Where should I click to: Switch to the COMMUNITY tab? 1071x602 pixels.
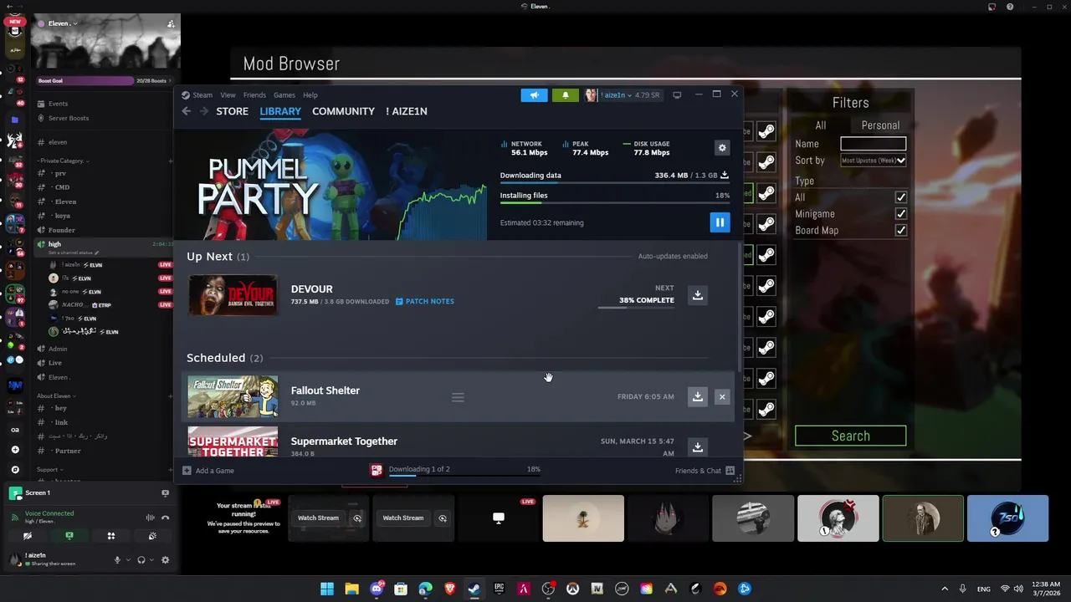(x=343, y=111)
